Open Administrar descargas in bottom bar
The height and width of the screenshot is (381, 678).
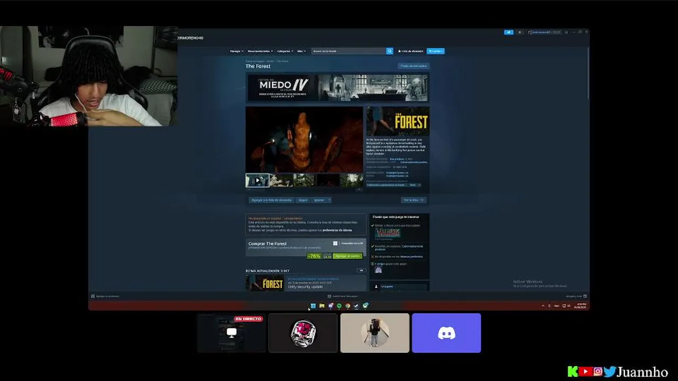point(343,296)
